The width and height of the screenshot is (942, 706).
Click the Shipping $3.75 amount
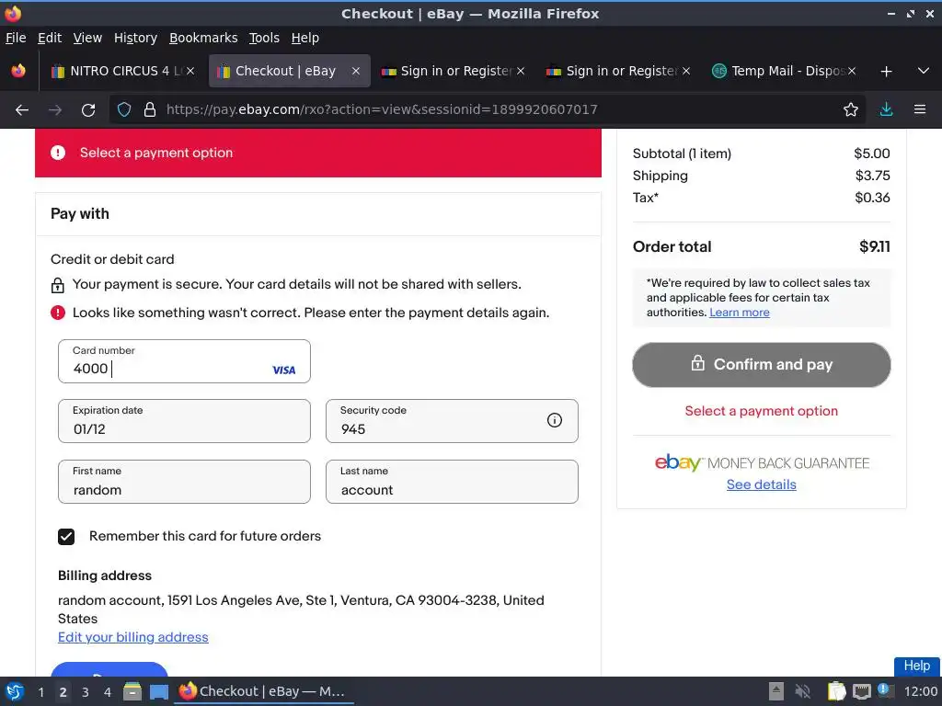[x=872, y=176]
